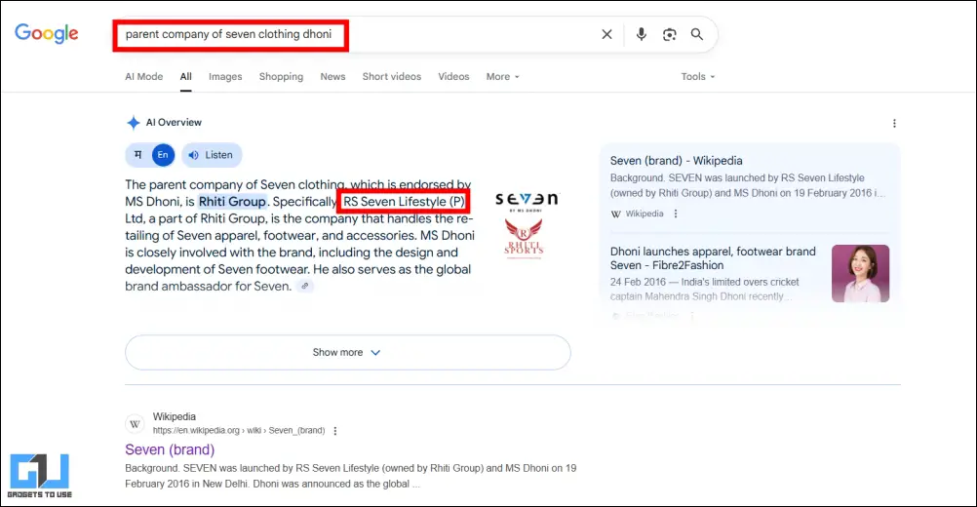Start voice search with microphone icon
The image size is (977, 507).
pos(642,34)
